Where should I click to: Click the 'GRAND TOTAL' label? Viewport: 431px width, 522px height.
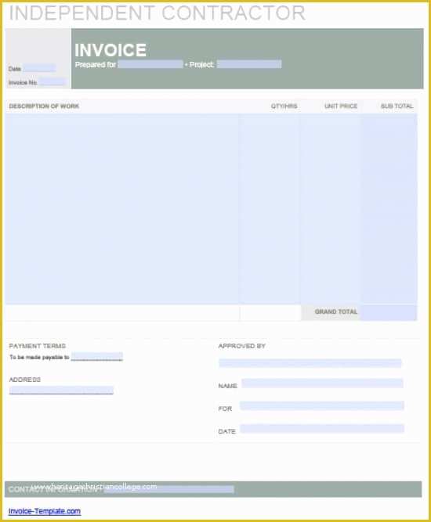336,312
